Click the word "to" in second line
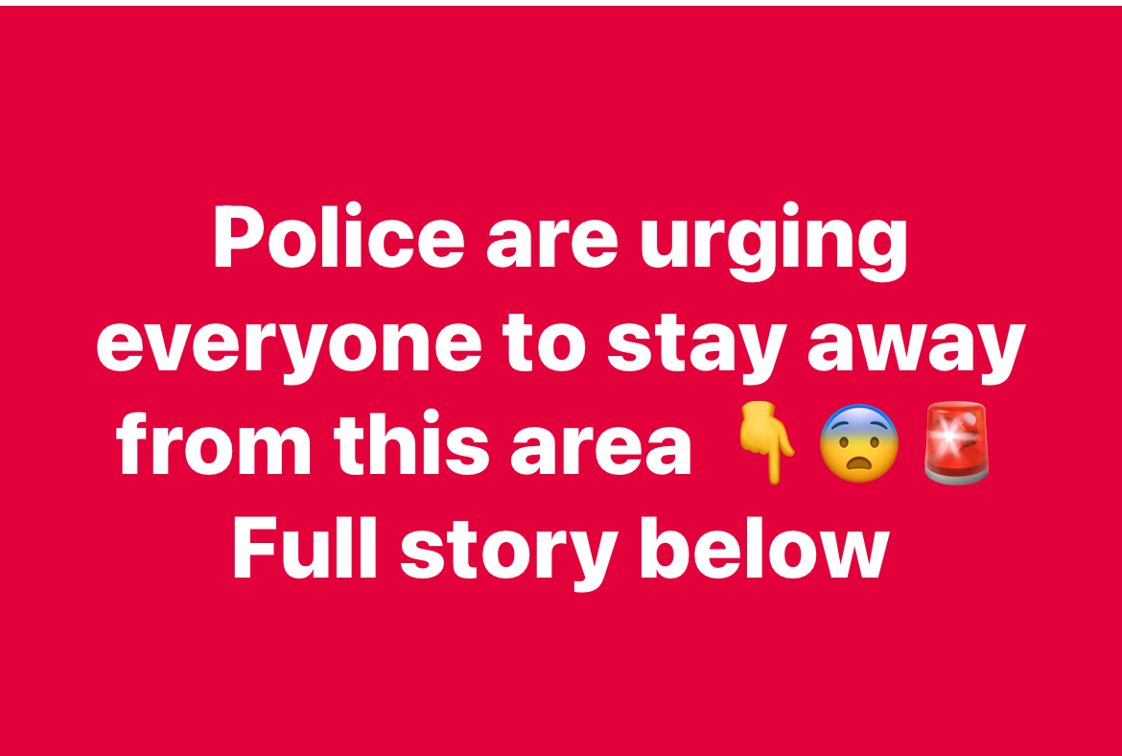Image resolution: width=1122 pixels, height=756 pixels. click(x=544, y=346)
